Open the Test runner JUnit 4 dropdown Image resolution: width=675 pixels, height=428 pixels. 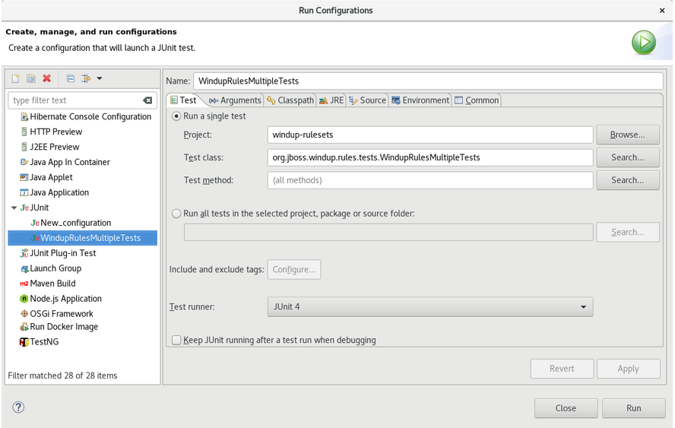point(430,307)
